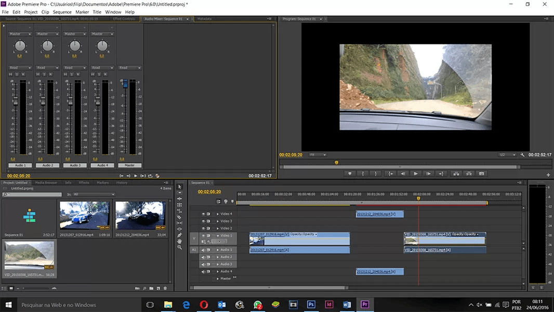Switch to the Effect Controls tab
This screenshot has width=554, height=312.
pos(124,19)
